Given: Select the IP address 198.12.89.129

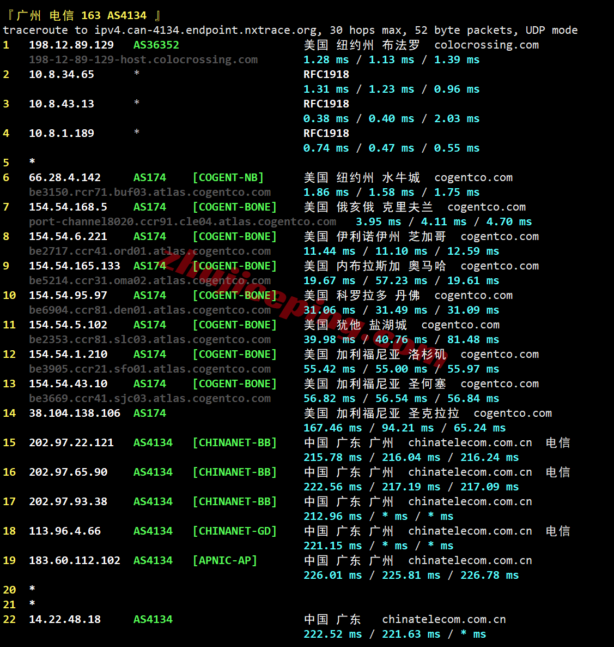Looking at the screenshot, I should (71, 45).
